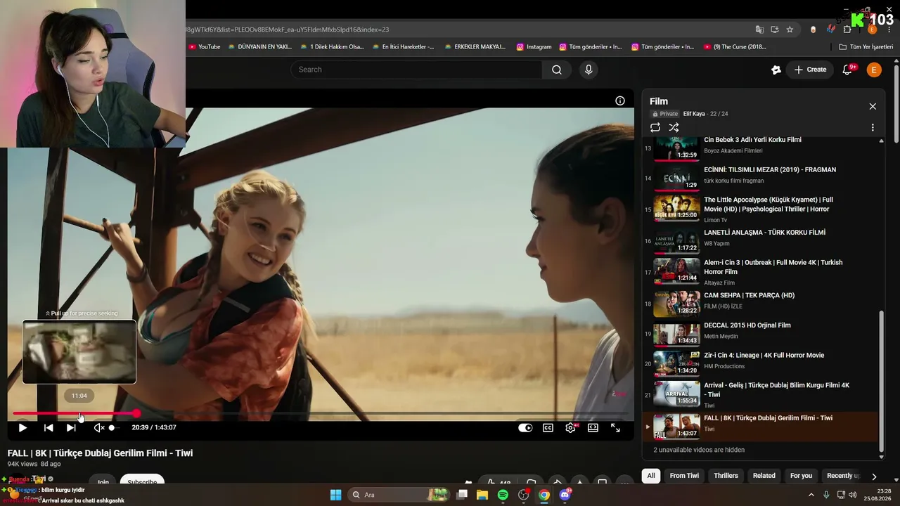Click the translate page icon

[759, 30]
